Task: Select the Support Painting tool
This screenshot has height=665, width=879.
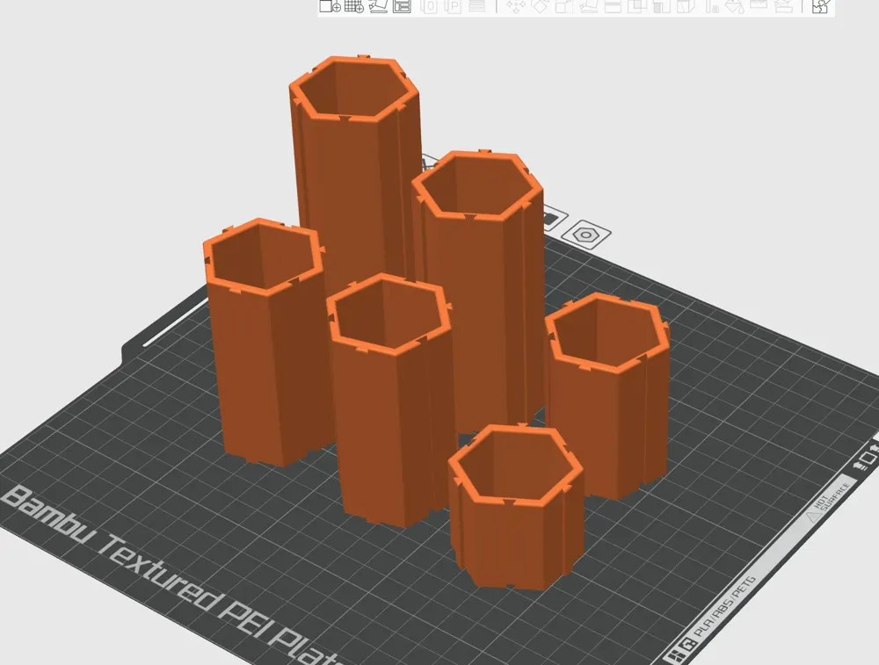Action: click(x=662, y=6)
